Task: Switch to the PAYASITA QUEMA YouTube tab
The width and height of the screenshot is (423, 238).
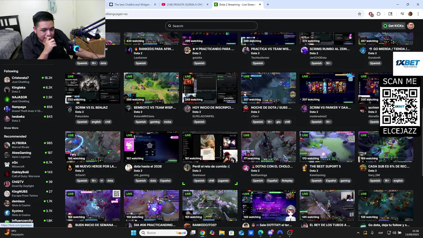Action: 185,5
